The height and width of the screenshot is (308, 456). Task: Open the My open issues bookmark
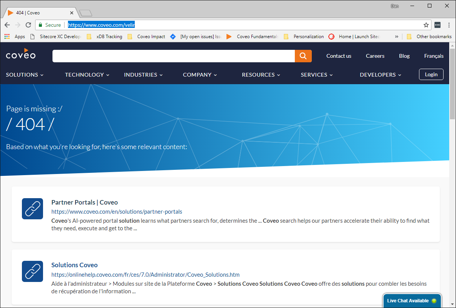click(196, 37)
